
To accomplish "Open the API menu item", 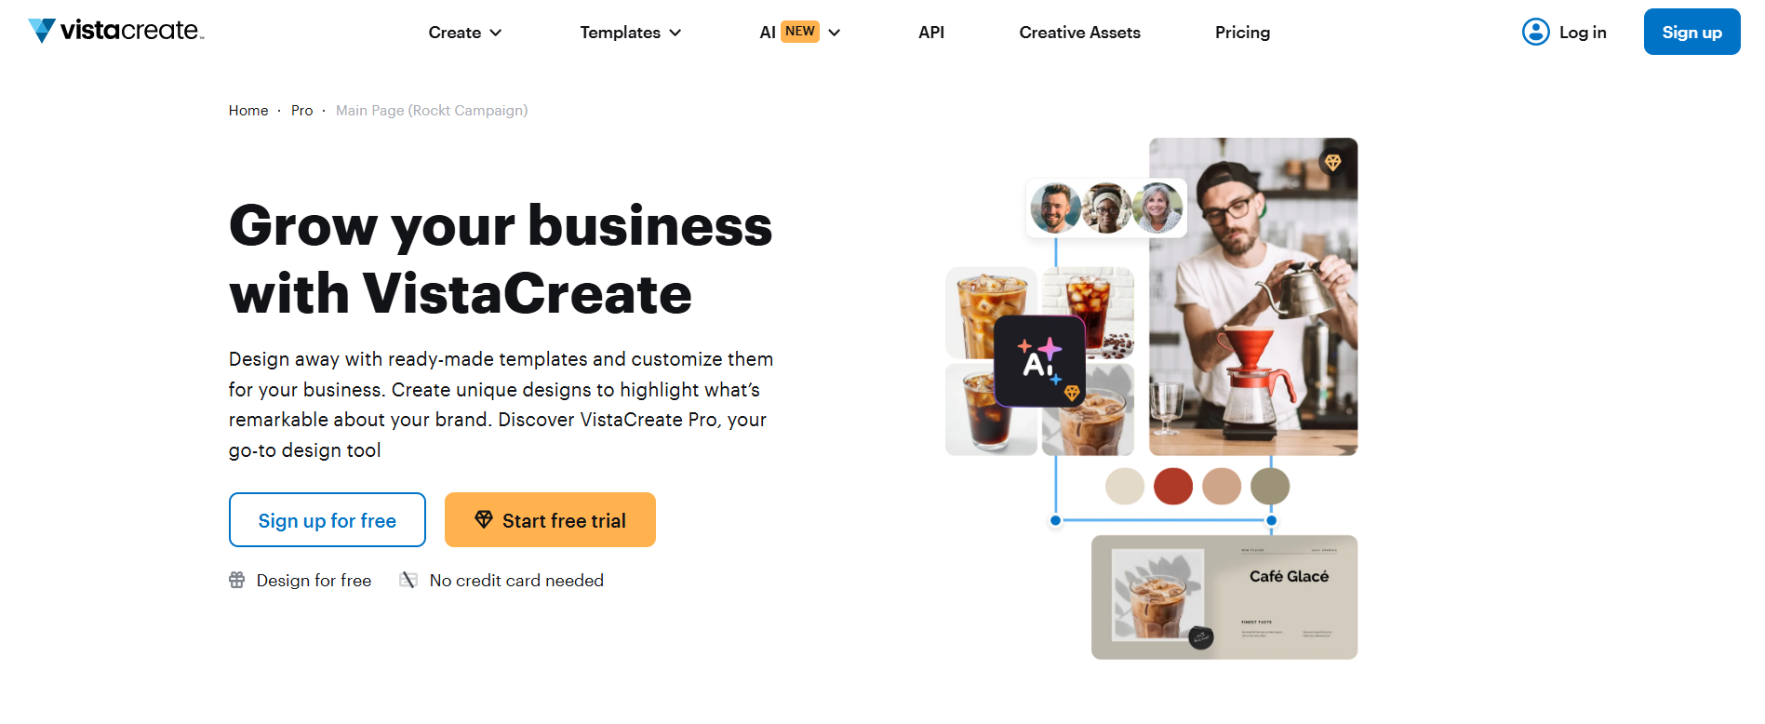I will (931, 33).
